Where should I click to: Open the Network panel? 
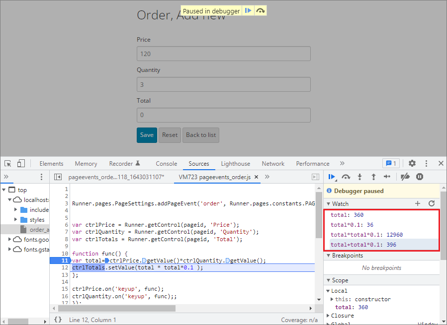(x=272, y=163)
